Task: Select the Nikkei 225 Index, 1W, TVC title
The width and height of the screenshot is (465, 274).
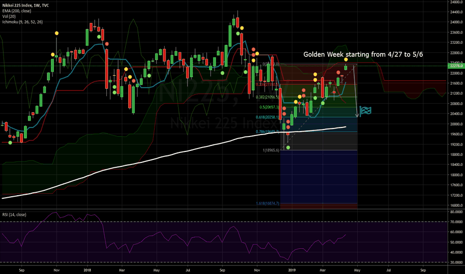Action: click(x=25, y=5)
